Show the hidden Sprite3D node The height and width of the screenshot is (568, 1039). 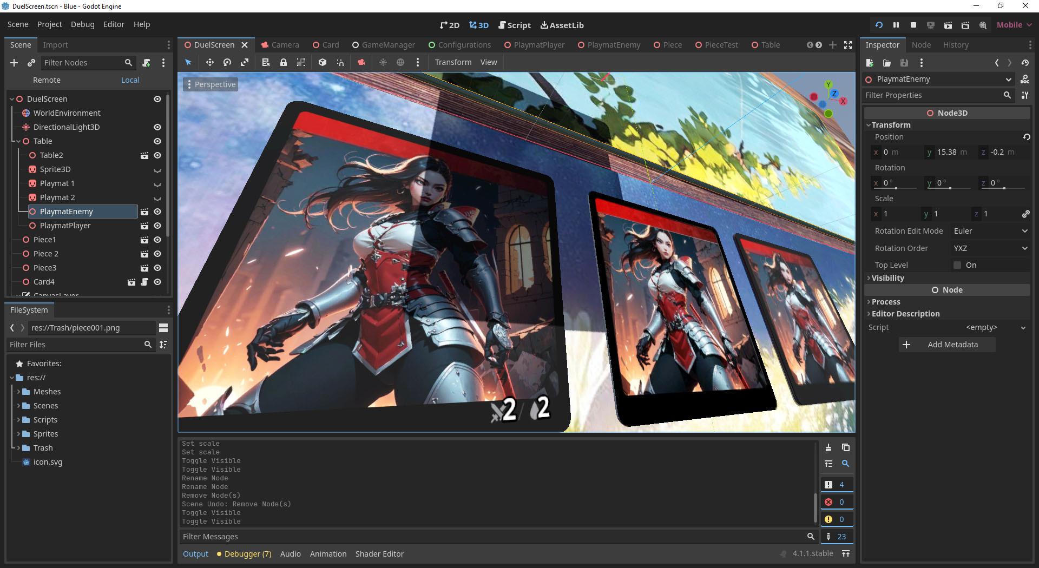(x=157, y=170)
